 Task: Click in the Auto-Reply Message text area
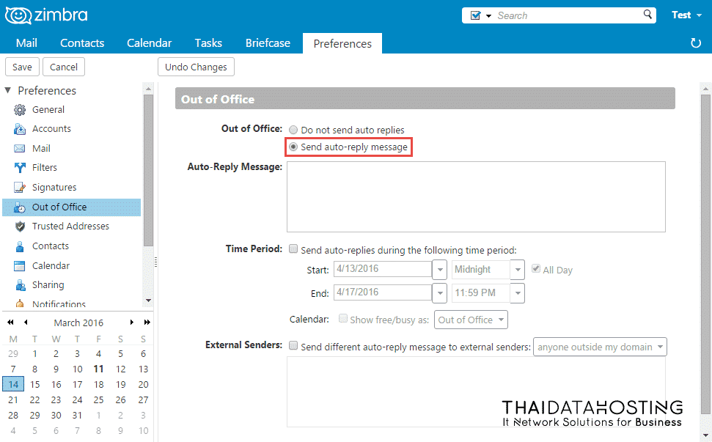coord(476,196)
